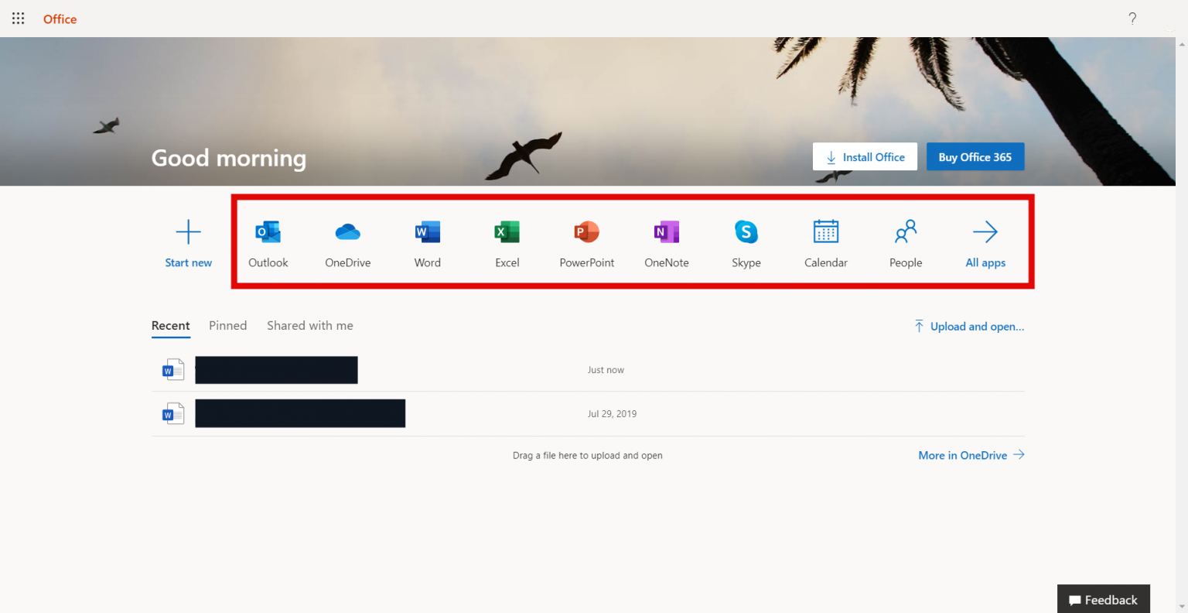Click the Start new plus icon

[189, 232]
